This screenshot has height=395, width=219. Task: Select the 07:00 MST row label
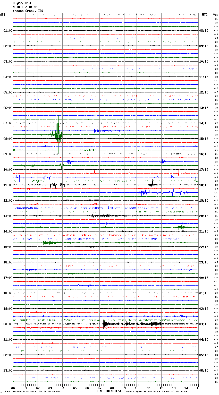point(8,123)
